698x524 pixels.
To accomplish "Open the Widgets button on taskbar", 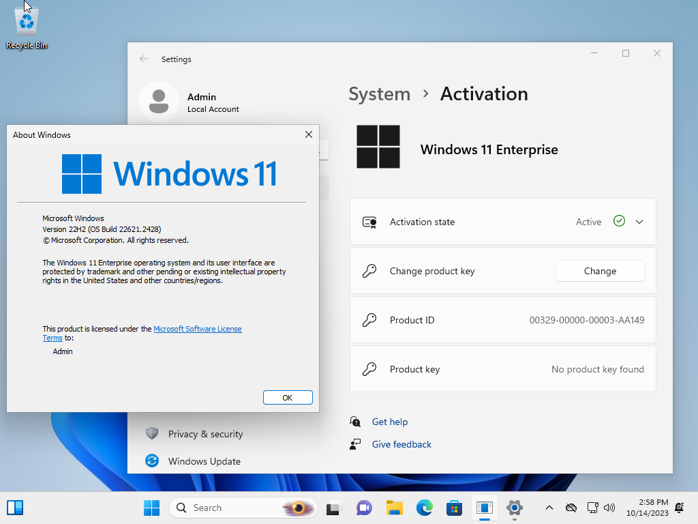I will pyautogui.click(x=15, y=508).
